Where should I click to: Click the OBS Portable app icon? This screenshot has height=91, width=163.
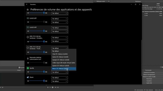[28, 37]
